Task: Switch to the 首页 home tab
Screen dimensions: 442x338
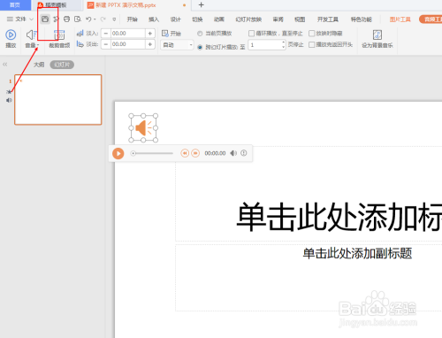Action: tap(15, 5)
